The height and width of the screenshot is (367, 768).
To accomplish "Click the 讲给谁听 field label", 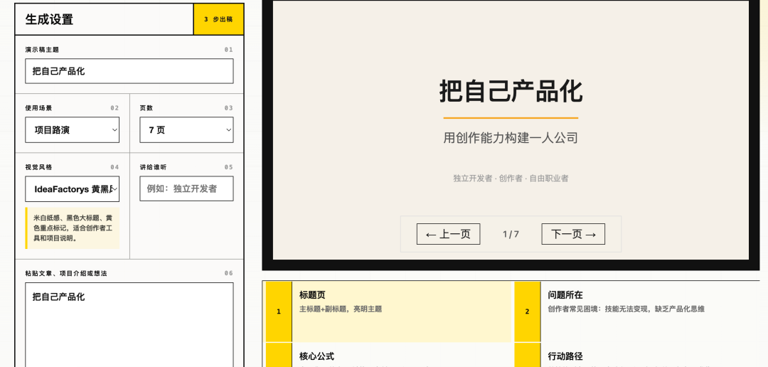I will (x=154, y=167).
